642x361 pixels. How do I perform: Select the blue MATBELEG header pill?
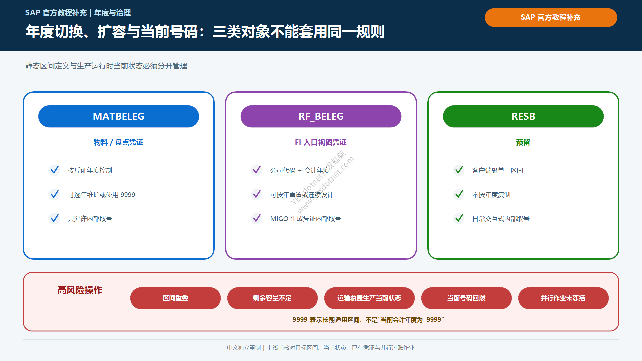119,116
